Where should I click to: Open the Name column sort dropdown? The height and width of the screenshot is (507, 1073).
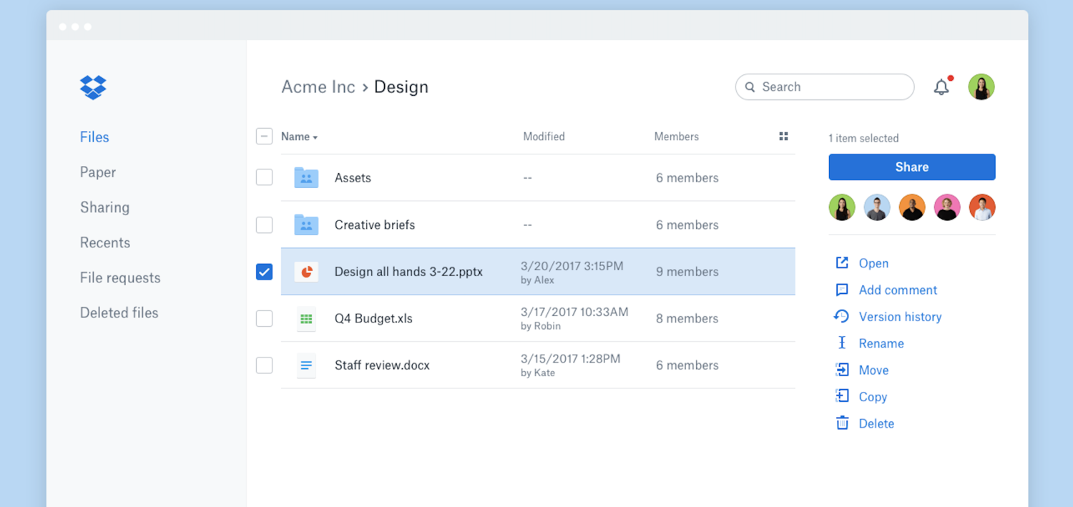coord(300,137)
